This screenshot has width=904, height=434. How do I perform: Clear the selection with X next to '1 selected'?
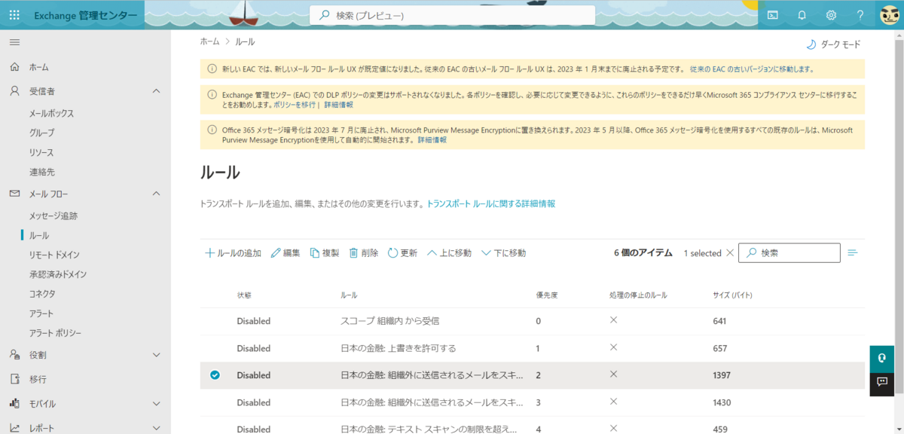click(x=729, y=253)
